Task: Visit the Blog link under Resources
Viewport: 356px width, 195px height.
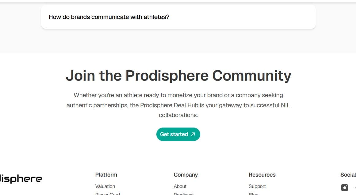Action: pyautogui.click(x=254, y=194)
